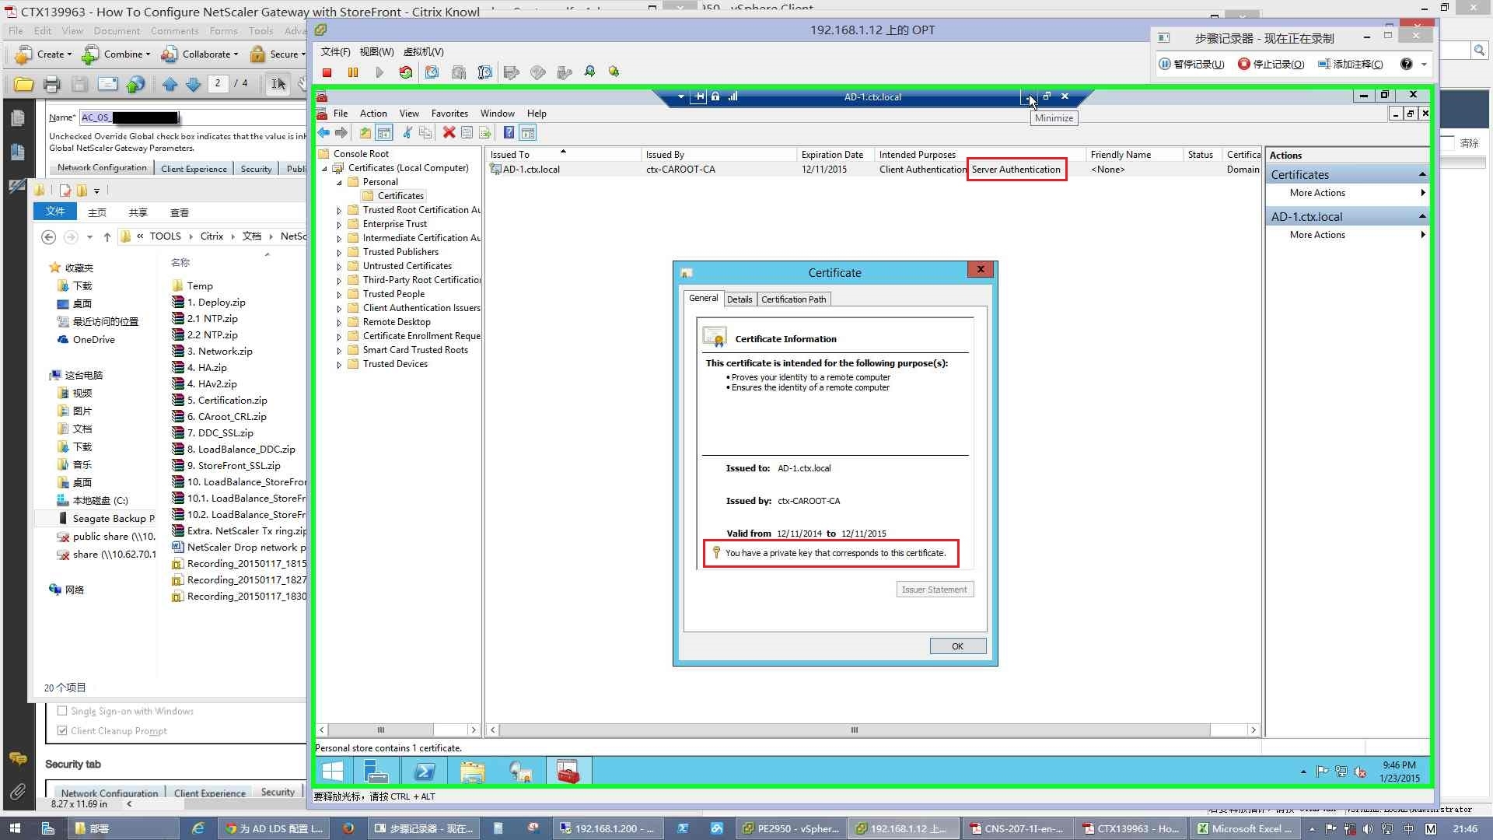The width and height of the screenshot is (1493, 840).
Task: Click 暂停记录 in the Steps Recorder
Action: pos(1192,64)
